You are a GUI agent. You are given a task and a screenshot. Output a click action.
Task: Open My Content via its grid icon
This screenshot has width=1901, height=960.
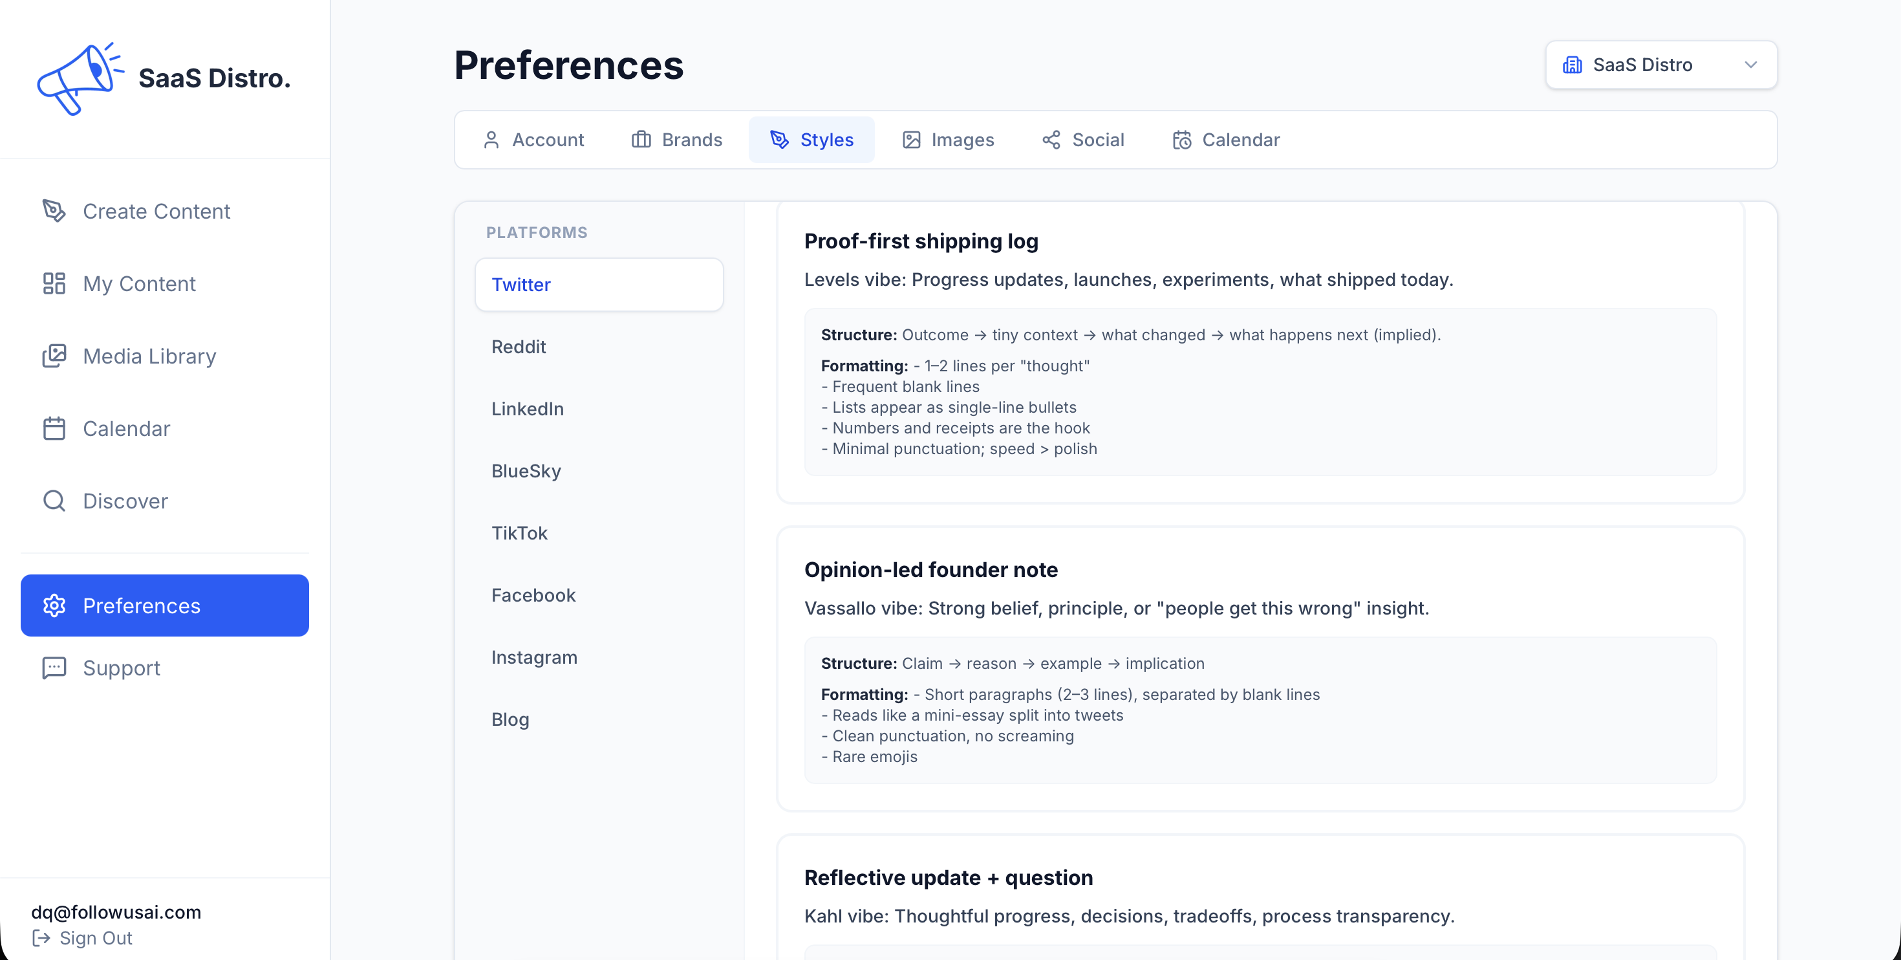click(54, 283)
